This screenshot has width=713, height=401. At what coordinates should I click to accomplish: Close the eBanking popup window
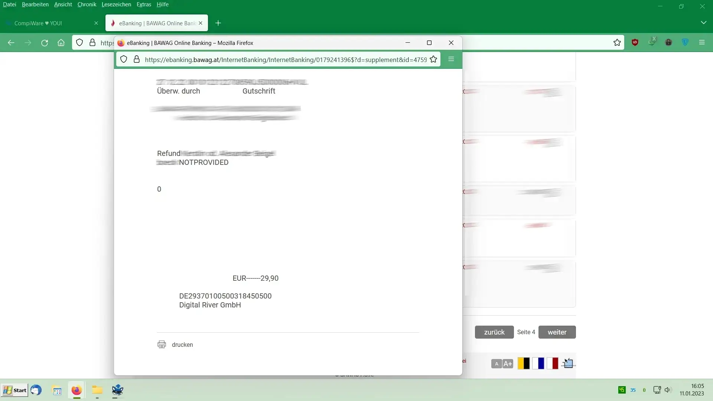(451, 43)
